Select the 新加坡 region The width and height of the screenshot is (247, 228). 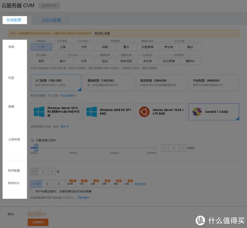click(x=169, y=47)
